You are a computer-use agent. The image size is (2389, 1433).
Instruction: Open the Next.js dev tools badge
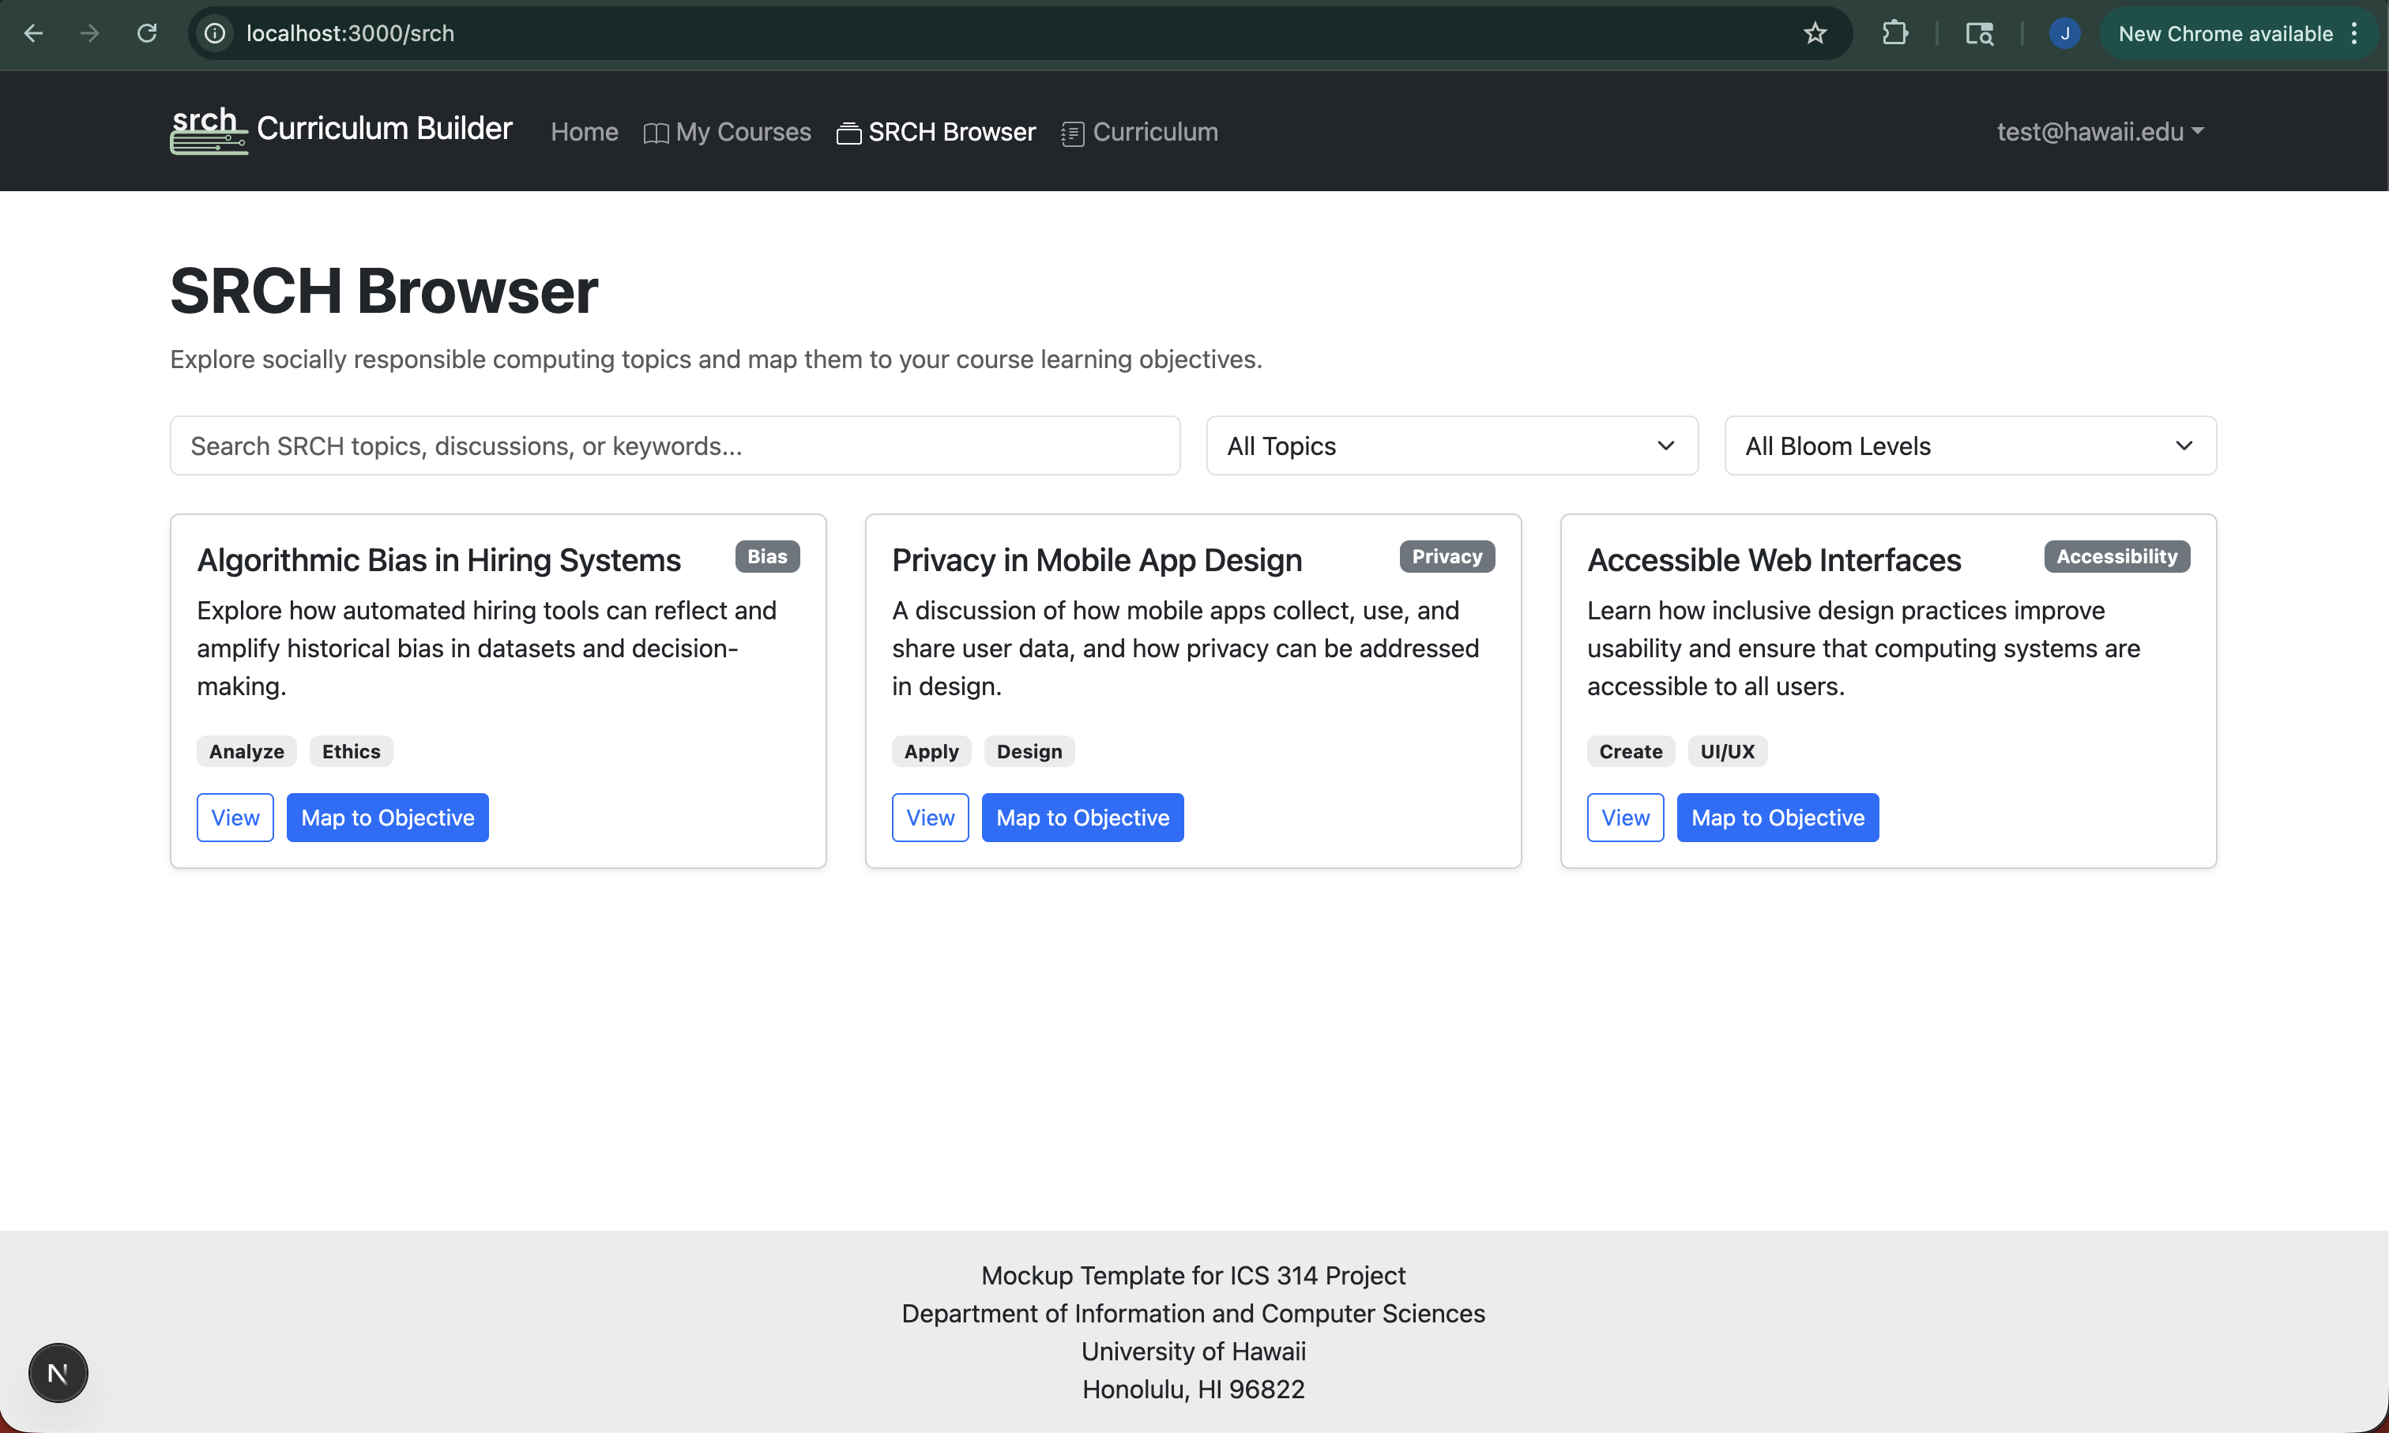(x=58, y=1372)
